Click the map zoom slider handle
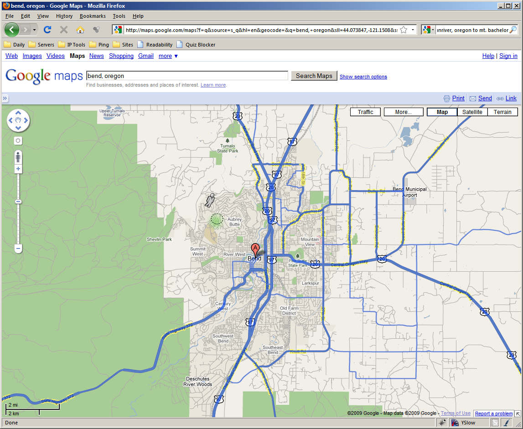 (18, 202)
